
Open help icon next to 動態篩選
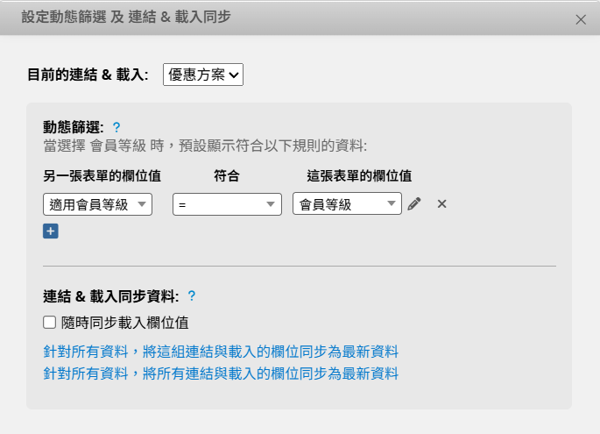[x=116, y=128]
